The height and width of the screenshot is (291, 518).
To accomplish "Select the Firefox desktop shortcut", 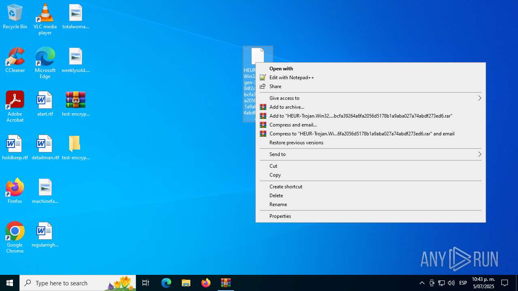I will coord(15,191).
